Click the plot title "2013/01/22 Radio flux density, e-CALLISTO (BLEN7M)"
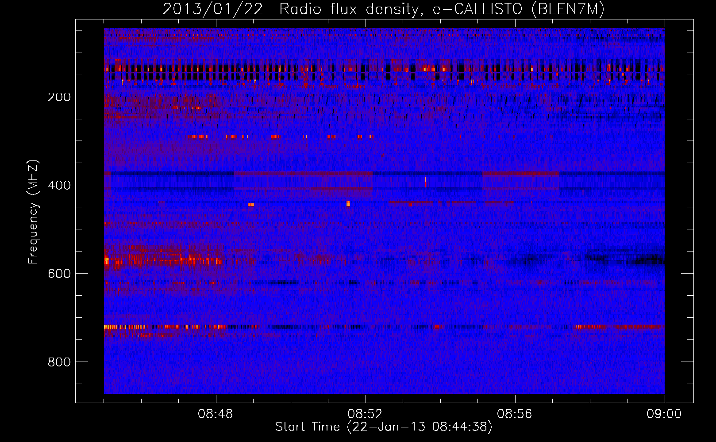This screenshot has height=442, width=716. pyautogui.click(x=383, y=9)
